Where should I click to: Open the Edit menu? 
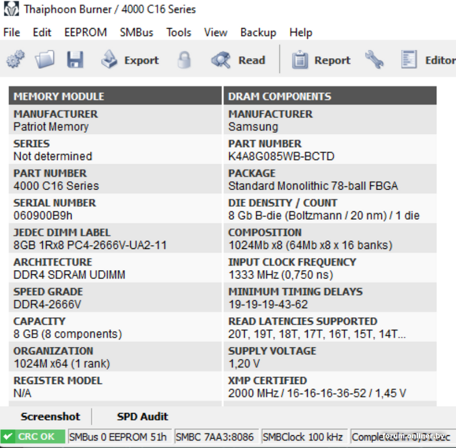(42, 32)
